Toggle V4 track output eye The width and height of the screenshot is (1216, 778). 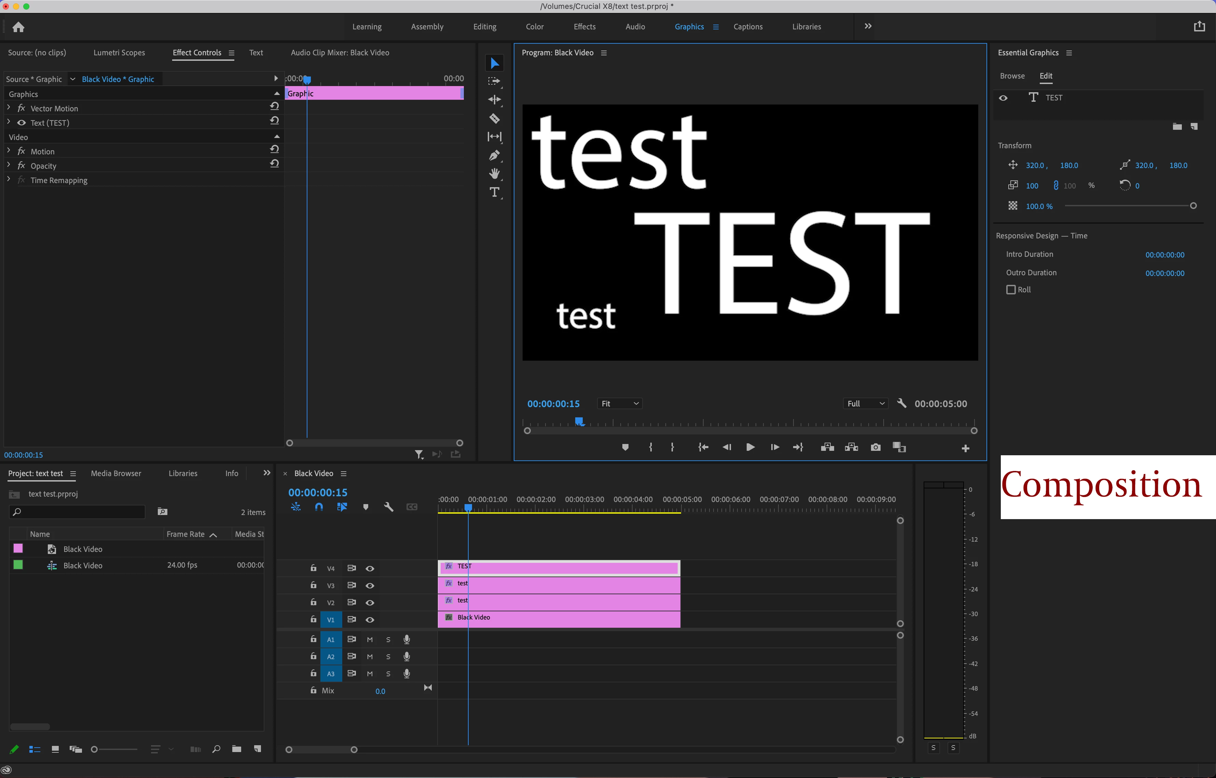[x=370, y=568]
